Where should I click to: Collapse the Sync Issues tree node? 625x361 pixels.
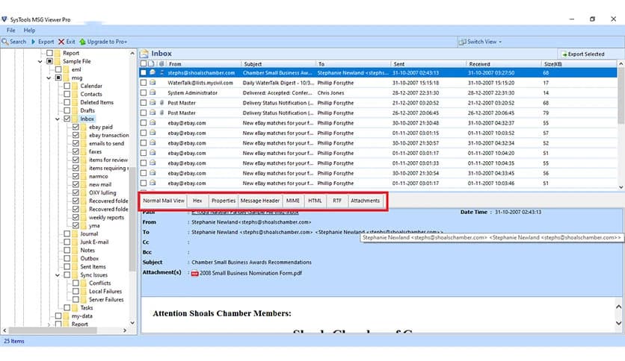(58, 275)
